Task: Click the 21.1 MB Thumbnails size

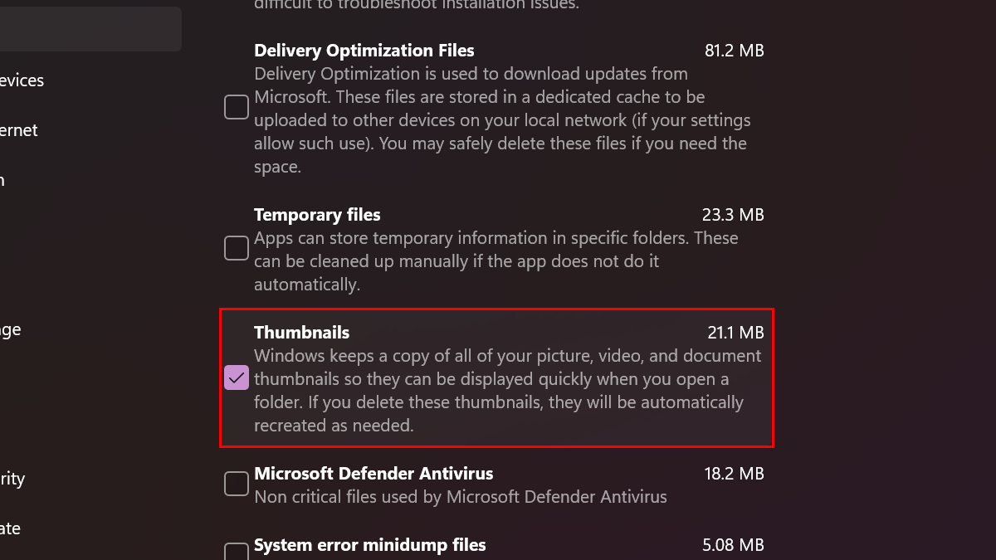Action: pyautogui.click(x=735, y=333)
